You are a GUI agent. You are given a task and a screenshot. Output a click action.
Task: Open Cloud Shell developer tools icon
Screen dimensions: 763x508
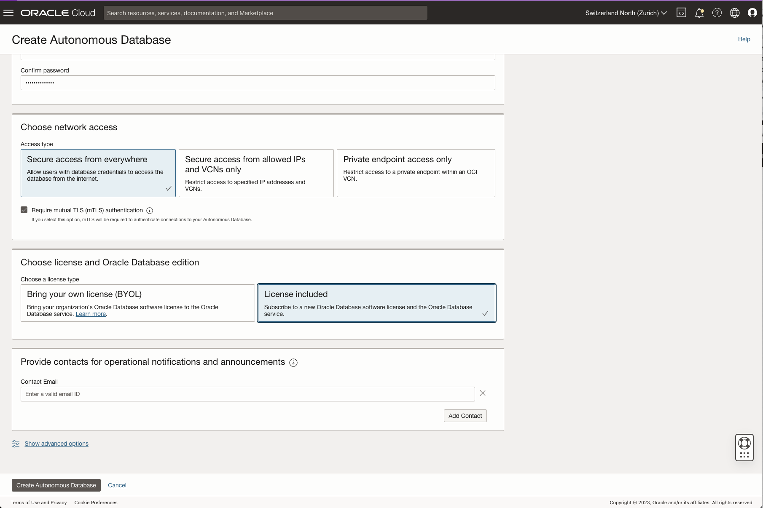click(x=681, y=13)
